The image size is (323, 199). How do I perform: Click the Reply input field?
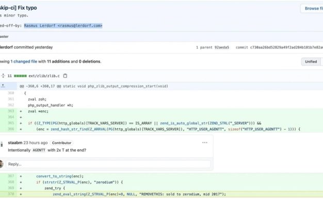(x=108, y=164)
